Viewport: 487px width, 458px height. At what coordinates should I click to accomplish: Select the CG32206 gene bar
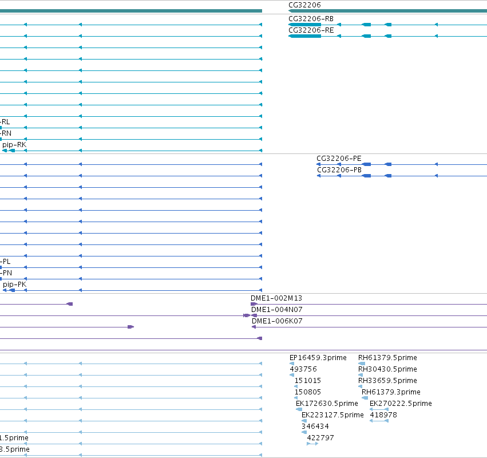click(387, 11)
